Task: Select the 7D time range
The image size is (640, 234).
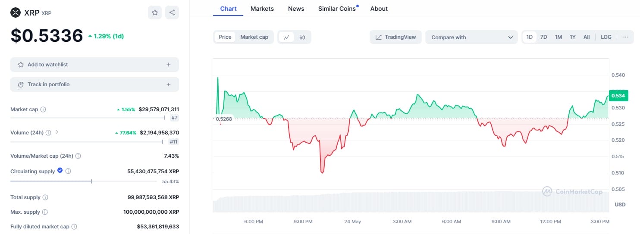Action: [x=544, y=37]
